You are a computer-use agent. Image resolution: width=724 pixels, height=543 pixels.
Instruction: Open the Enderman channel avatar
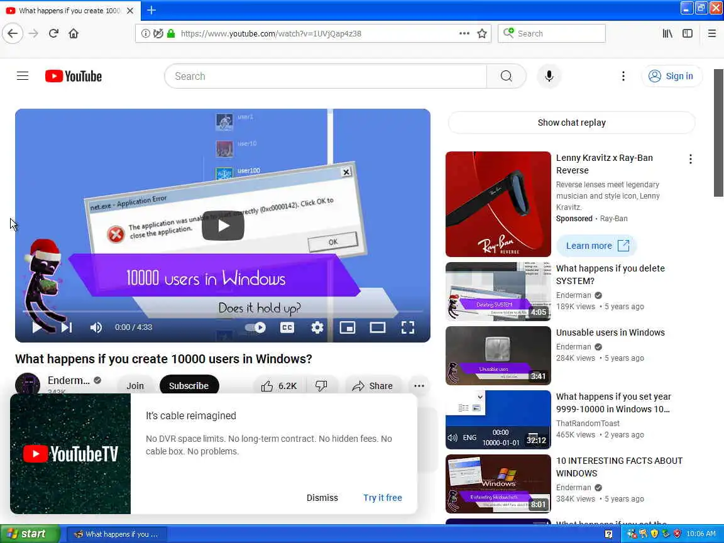point(28,384)
